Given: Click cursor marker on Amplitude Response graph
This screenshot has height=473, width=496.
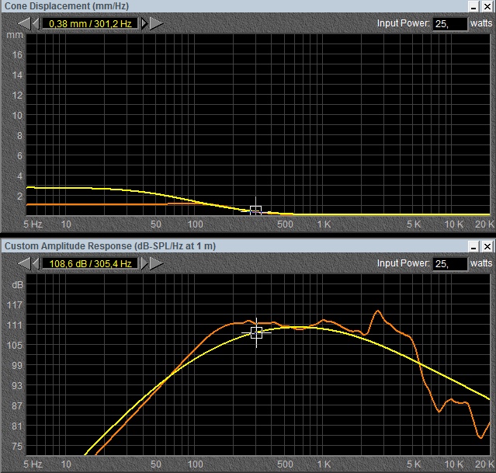Looking at the screenshot, I should coord(256,332).
